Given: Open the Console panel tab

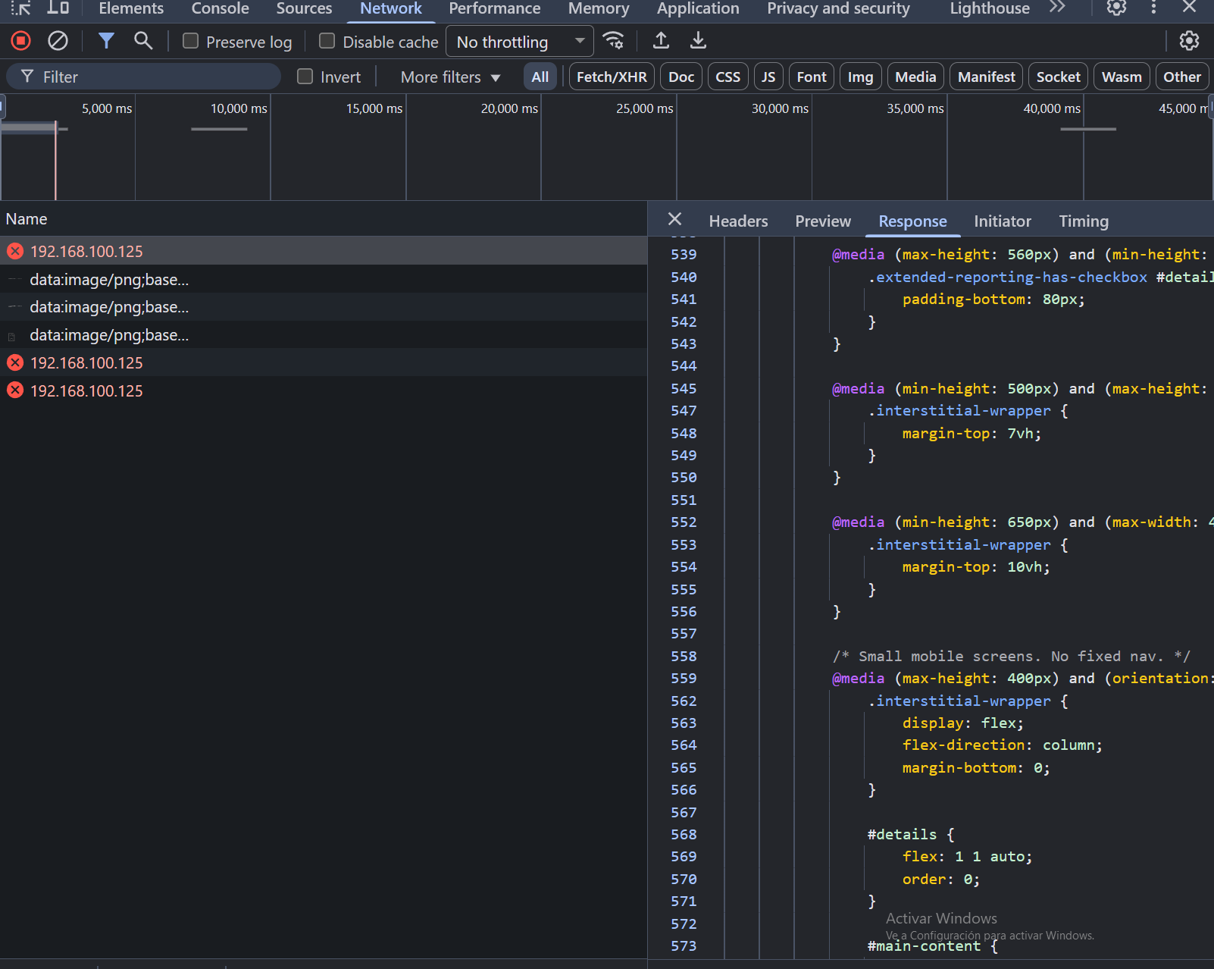Looking at the screenshot, I should [x=220, y=8].
